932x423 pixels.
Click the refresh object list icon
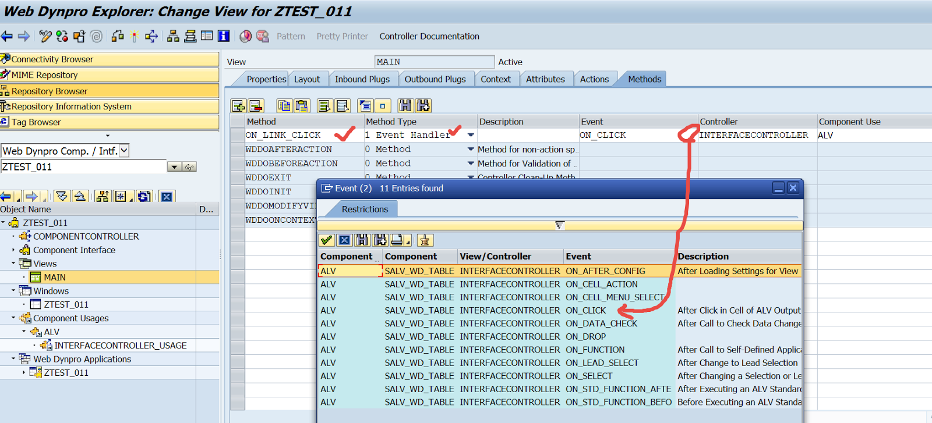coord(144,197)
